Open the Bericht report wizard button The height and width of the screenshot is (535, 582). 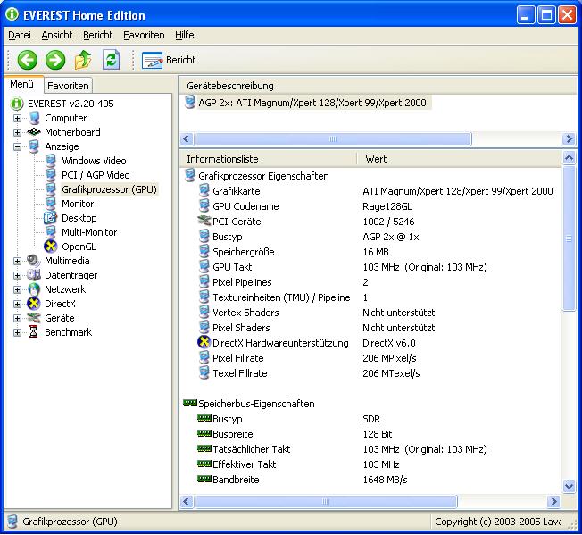pyautogui.click(x=169, y=60)
